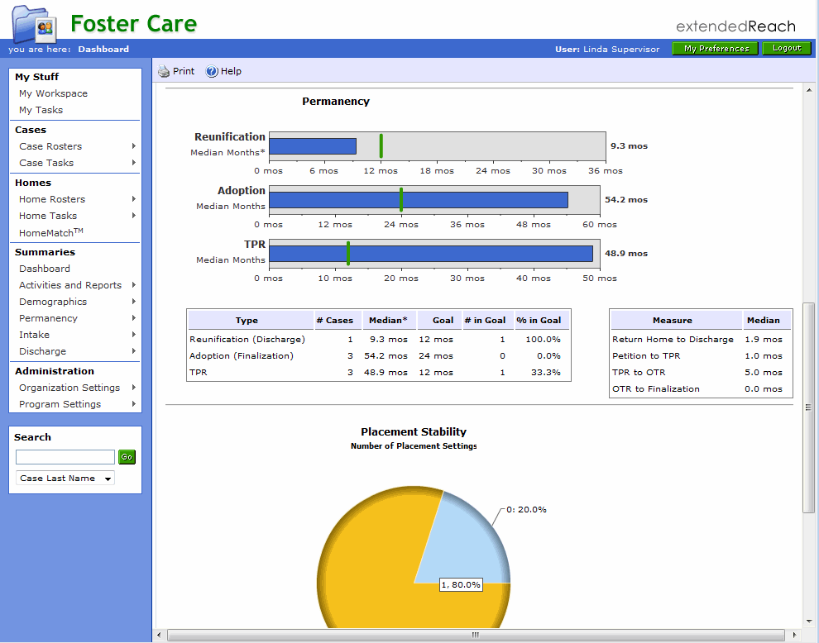Click the Reunification (Discharge) table row label
The height and width of the screenshot is (643, 819).
click(x=247, y=339)
